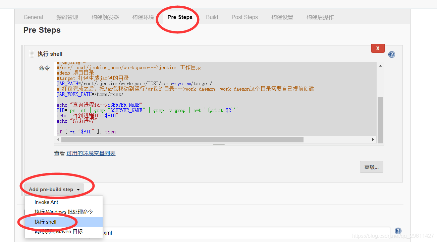This screenshot has height=242, width=437.
Task: Click the PID= ps -ef line
Action: tap(148, 110)
